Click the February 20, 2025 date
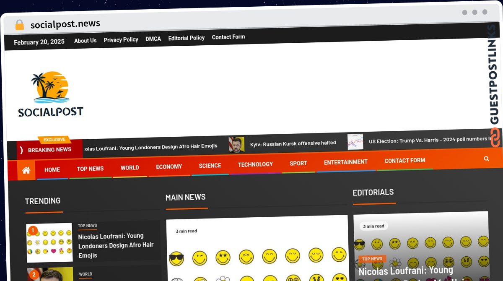Viewport: 503px width, 281px height. [x=39, y=42]
